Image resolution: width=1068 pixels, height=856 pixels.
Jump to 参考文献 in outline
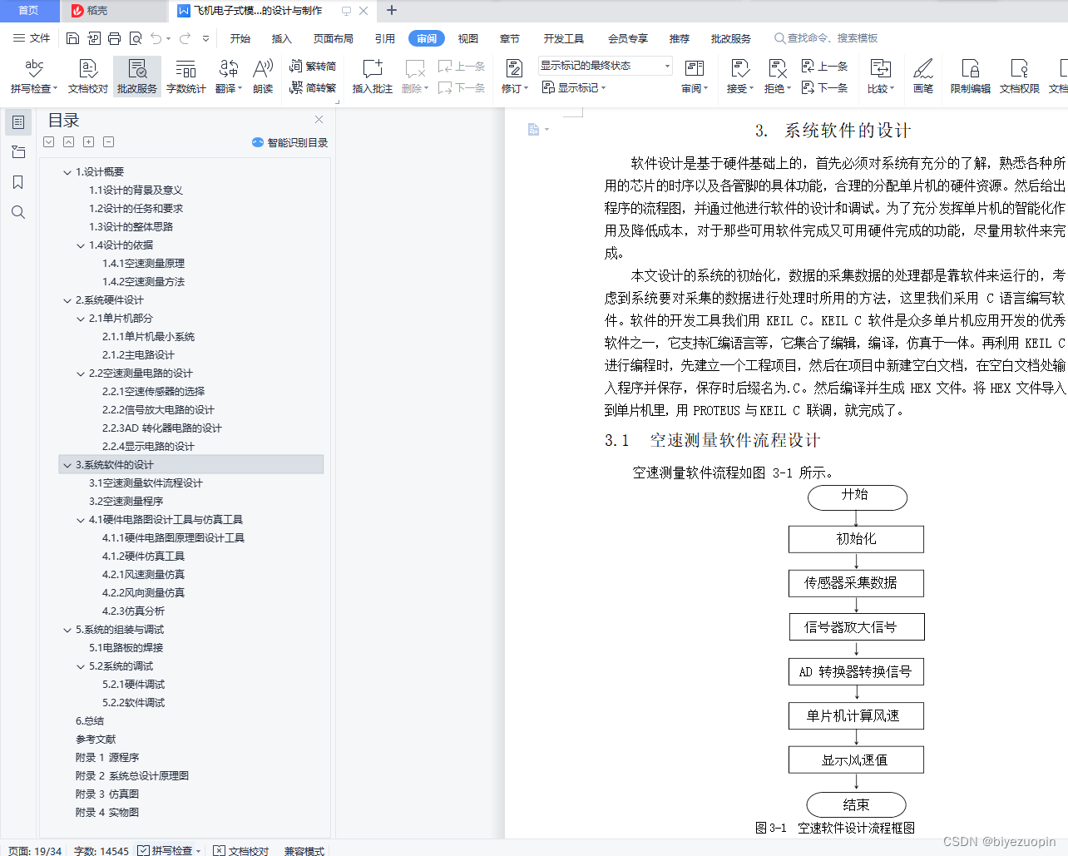pos(96,740)
